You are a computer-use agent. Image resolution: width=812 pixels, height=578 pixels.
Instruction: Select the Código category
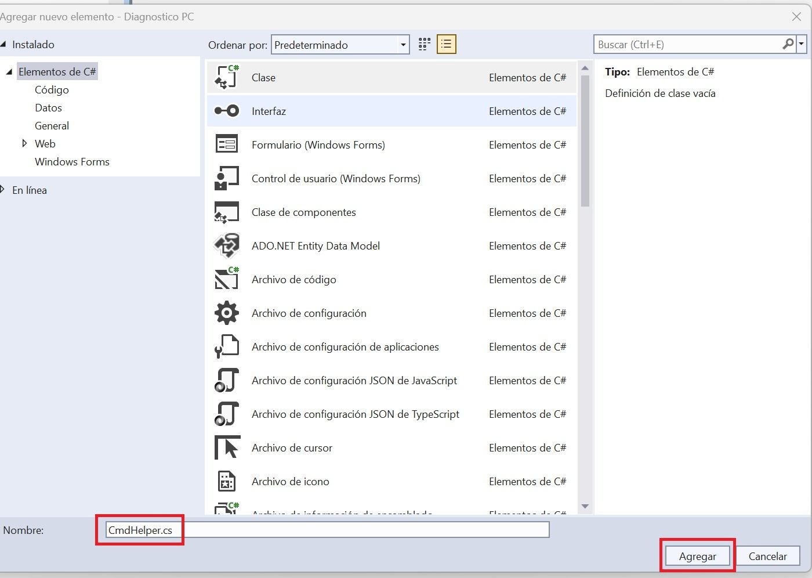[x=51, y=89]
